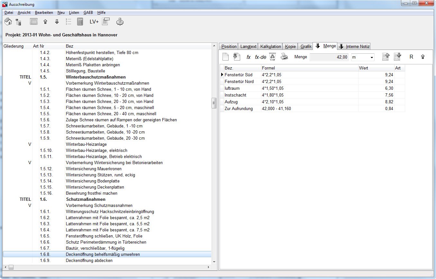Click the Gliederung column header

(x=14, y=46)
